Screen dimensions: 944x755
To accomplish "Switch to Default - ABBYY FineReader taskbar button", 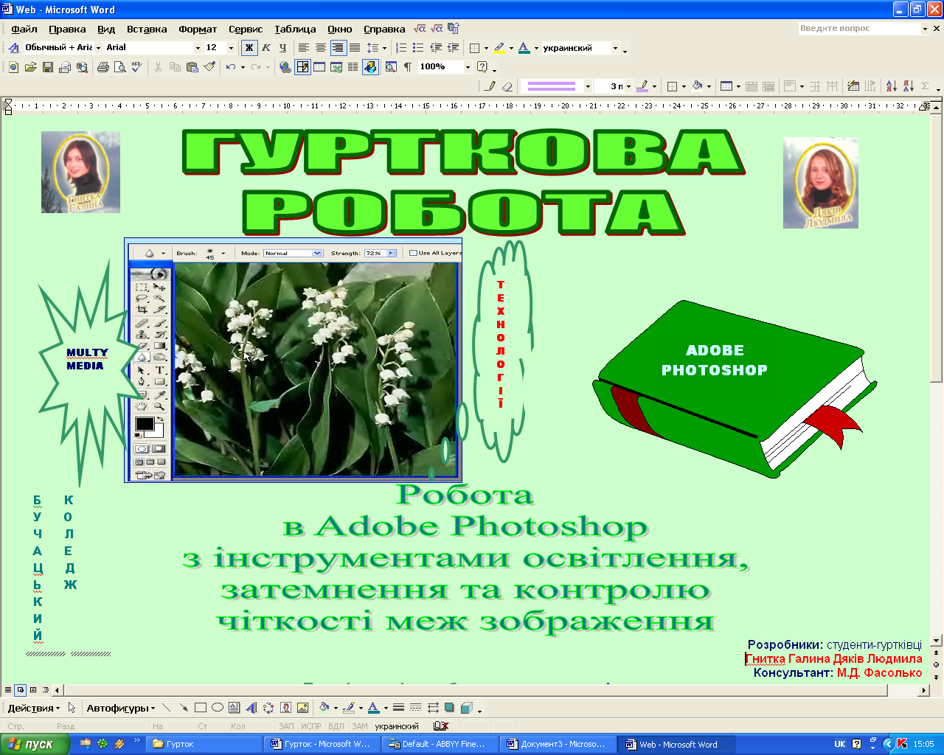I will click(x=439, y=744).
